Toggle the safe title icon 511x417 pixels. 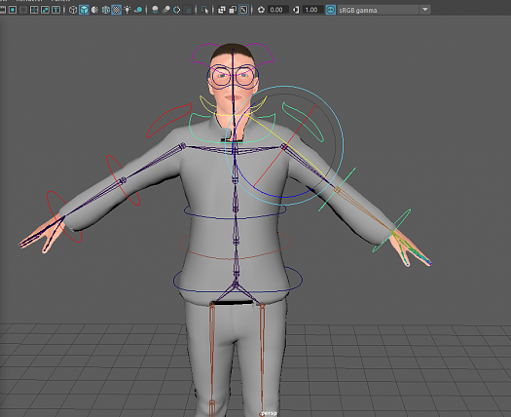(56, 10)
